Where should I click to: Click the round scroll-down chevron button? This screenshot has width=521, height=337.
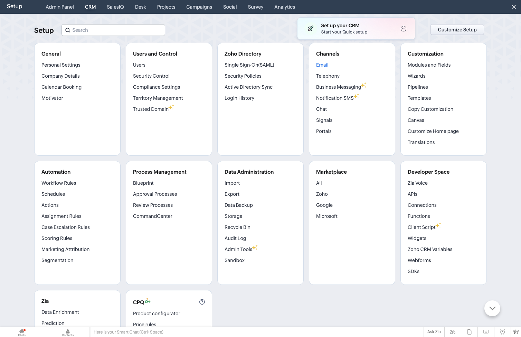492,308
